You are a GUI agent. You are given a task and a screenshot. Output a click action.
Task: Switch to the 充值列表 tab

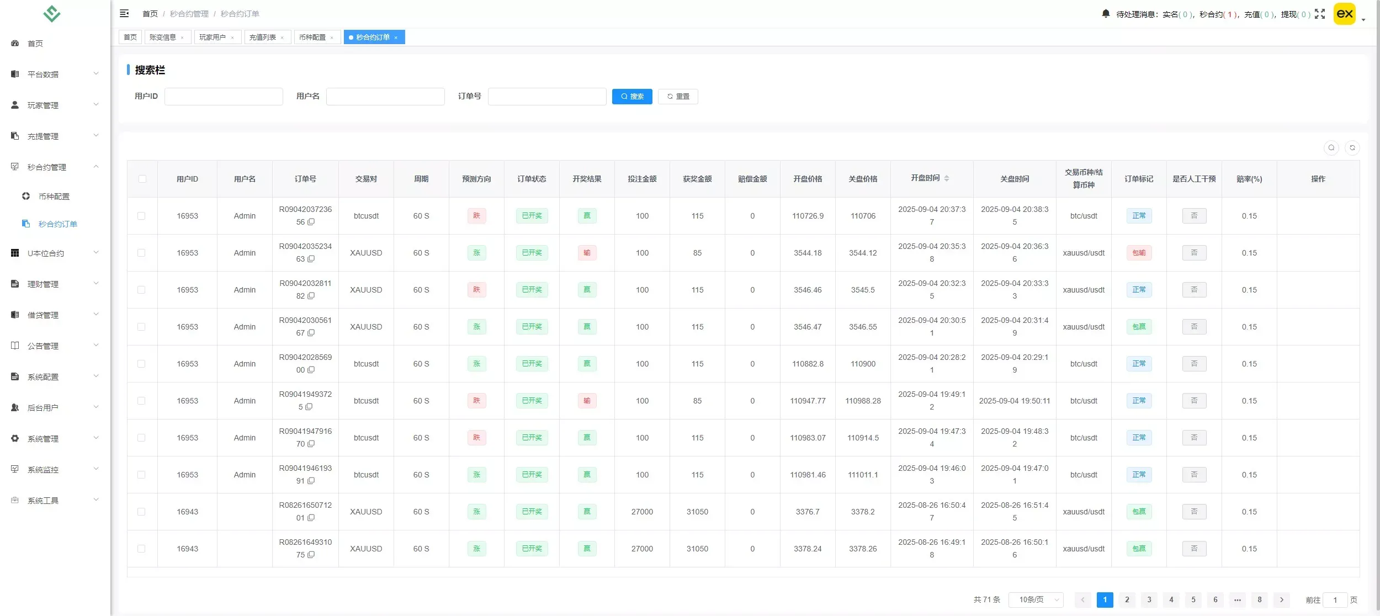[x=267, y=37]
